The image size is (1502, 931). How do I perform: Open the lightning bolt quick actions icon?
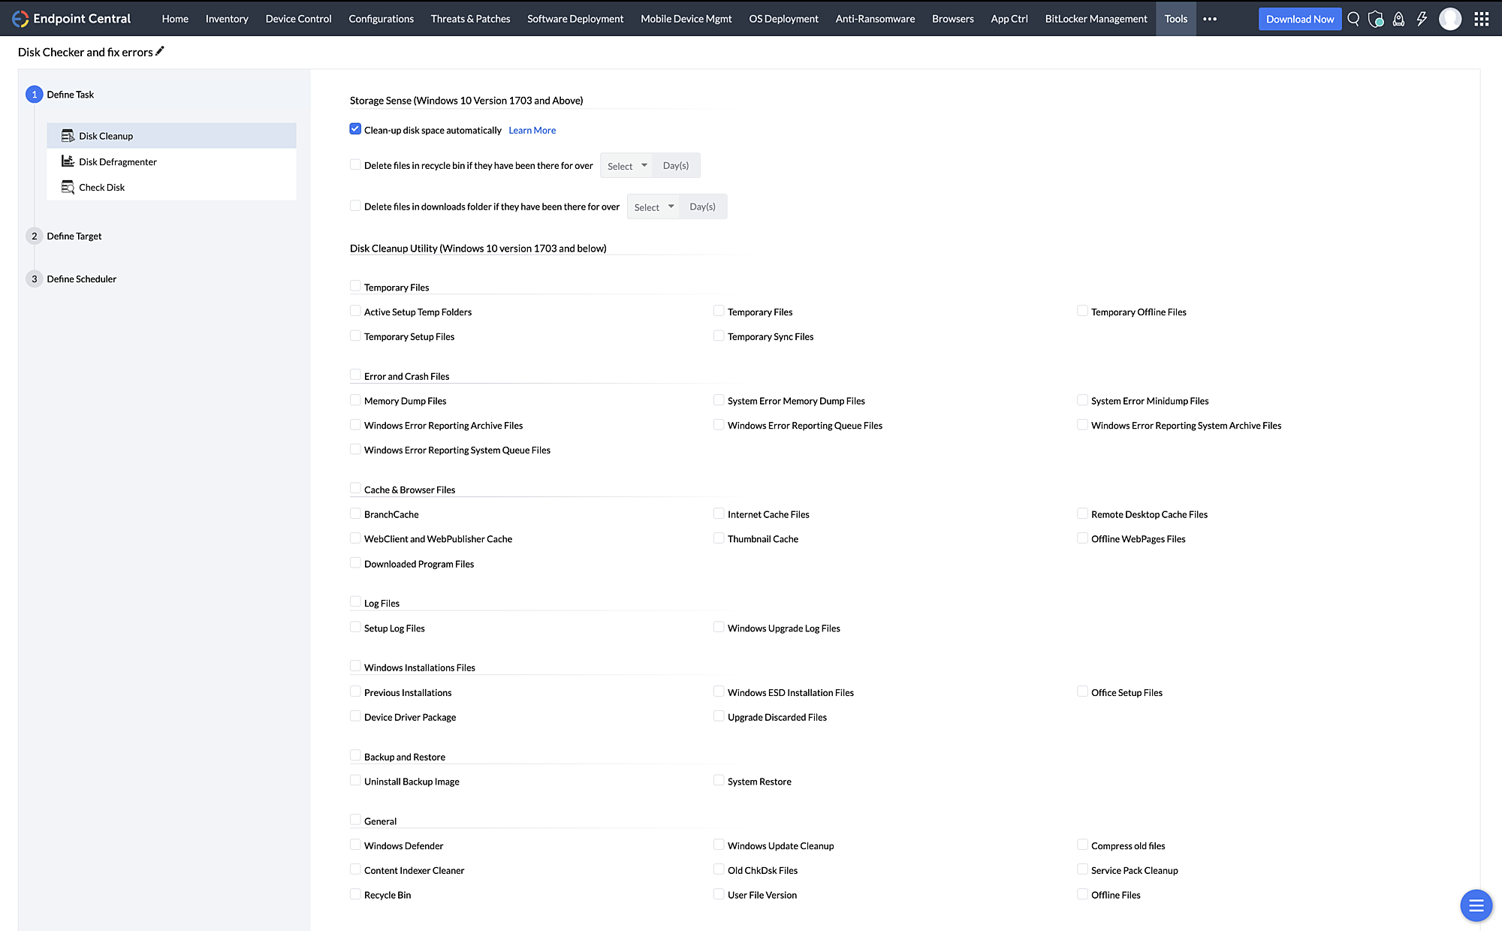click(x=1422, y=19)
